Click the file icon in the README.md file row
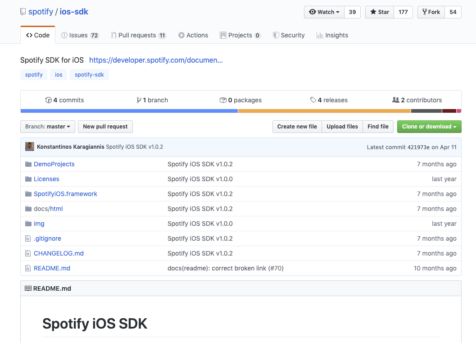 coord(28,268)
